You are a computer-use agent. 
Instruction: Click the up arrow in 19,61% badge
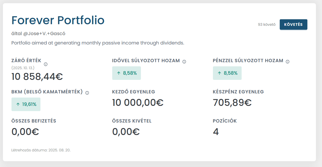click(x=18, y=104)
